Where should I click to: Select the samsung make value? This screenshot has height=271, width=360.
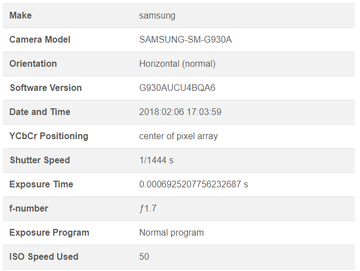[x=157, y=16]
